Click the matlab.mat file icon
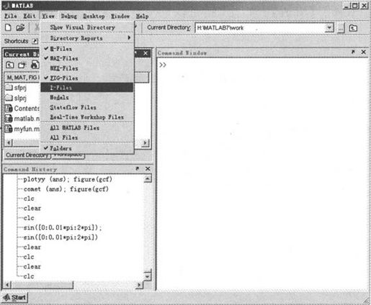This screenshot has width=371, height=305. (x=9, y=119)
